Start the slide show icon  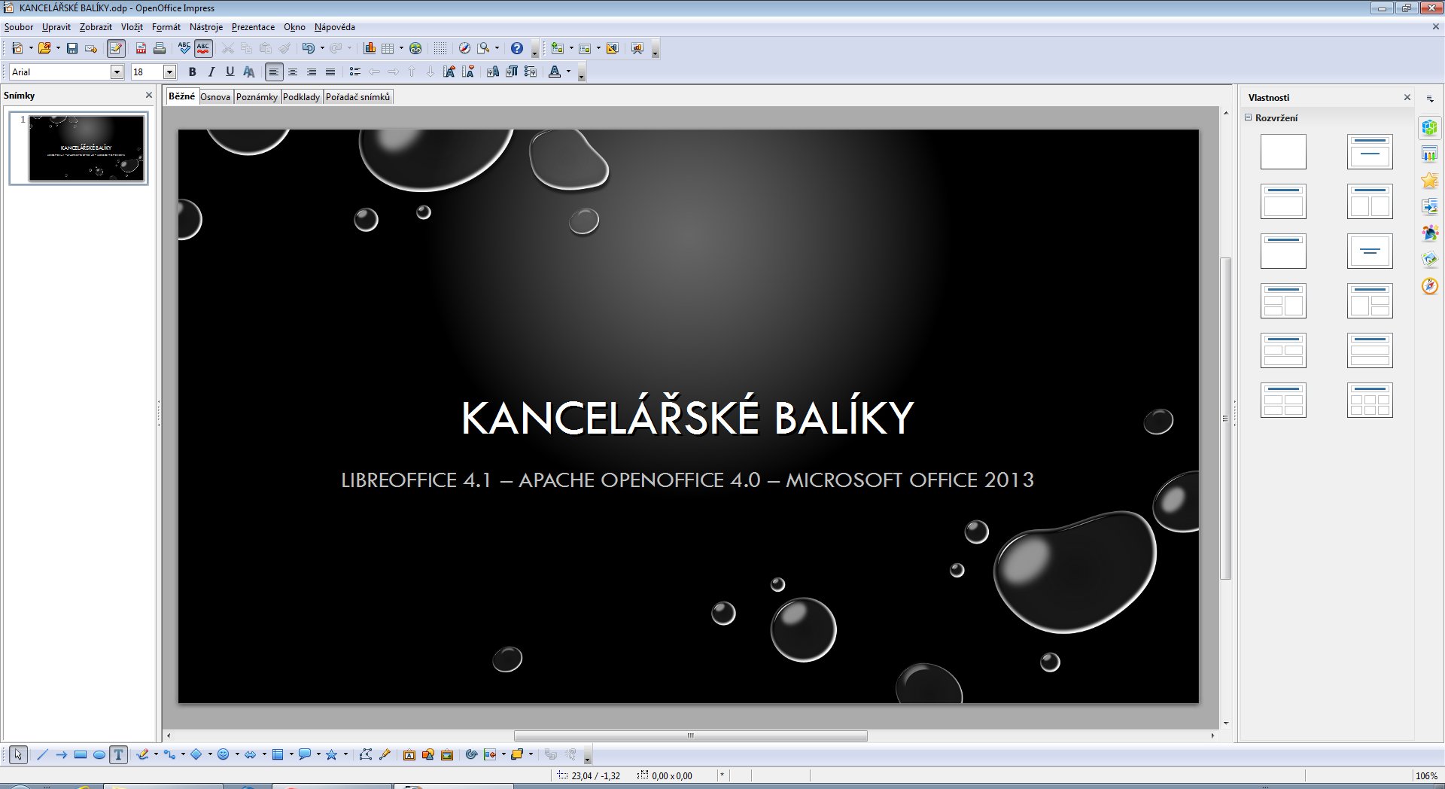click(637, 48)
